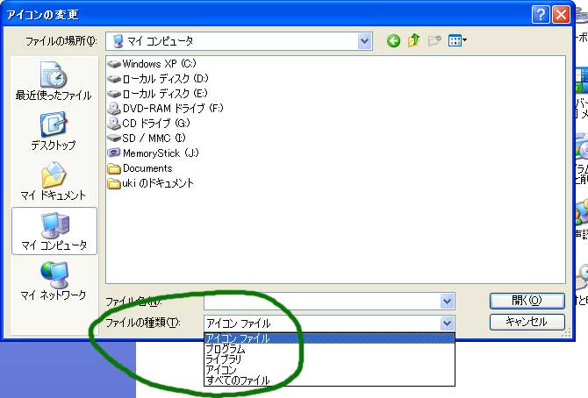Viewport: 588px width, 398px height.
Task: Click the green Back navigation arrow
Action: pyautogui.click(x=393, y=40)
